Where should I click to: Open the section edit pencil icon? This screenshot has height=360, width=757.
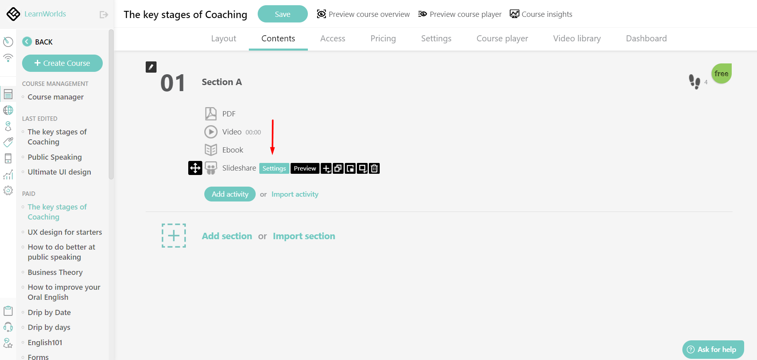(151, 67)
